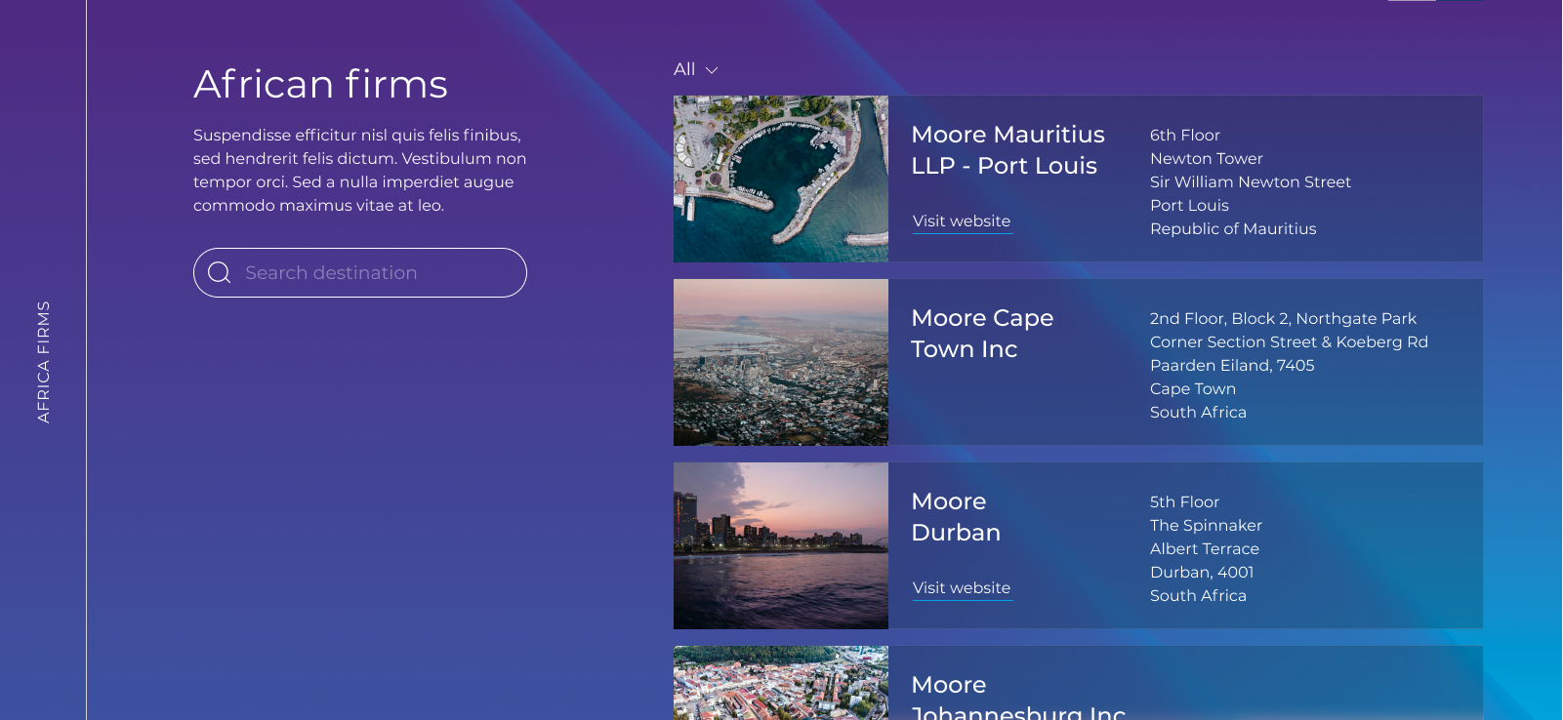Visit website for Moore Durban
The image size is (1563, 720).
[962, 588]
